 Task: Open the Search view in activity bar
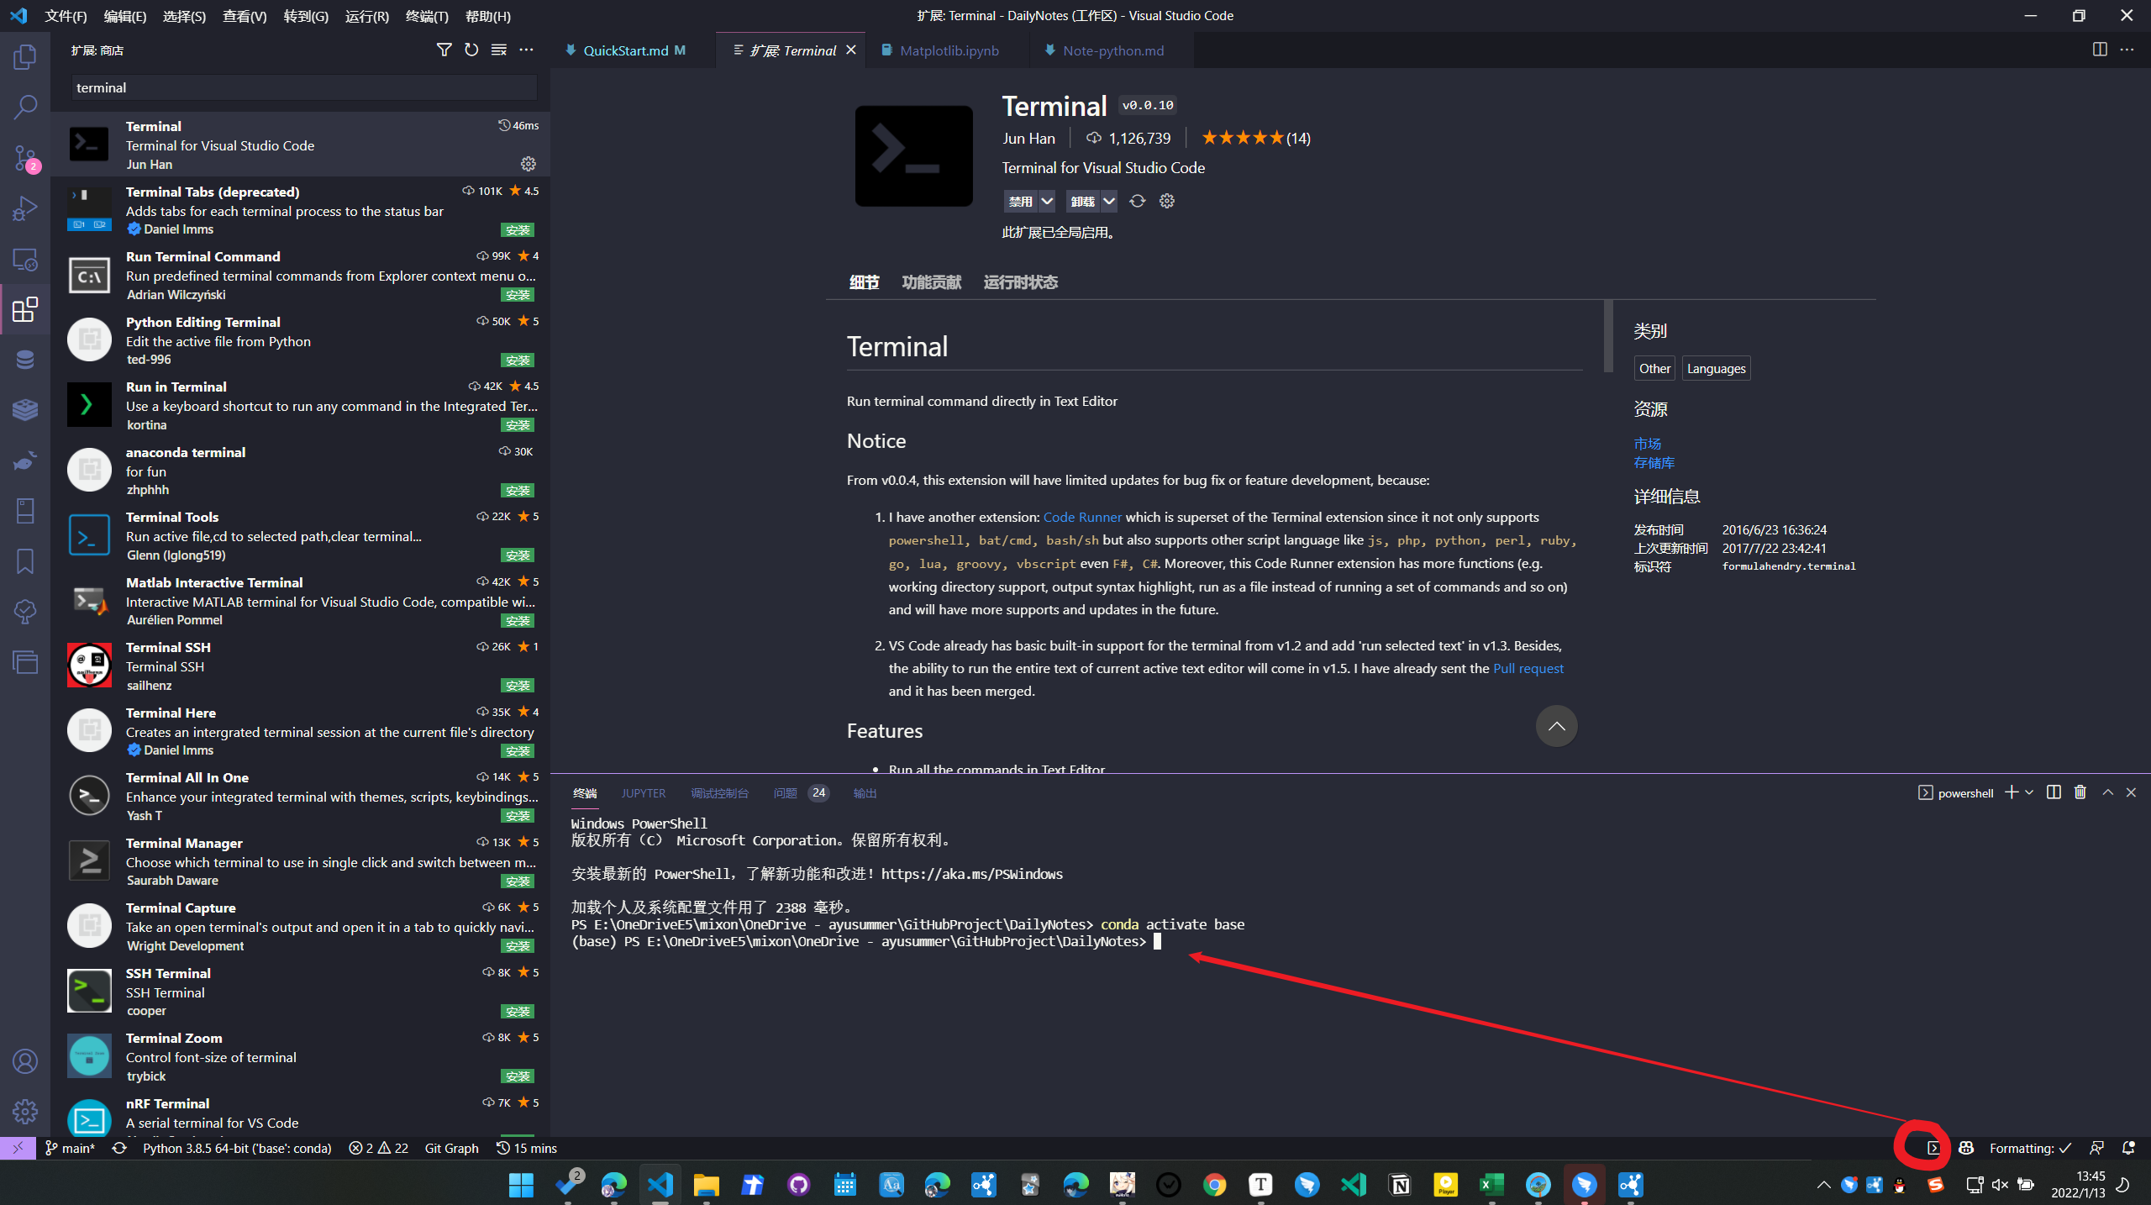(x=25, y=108)
